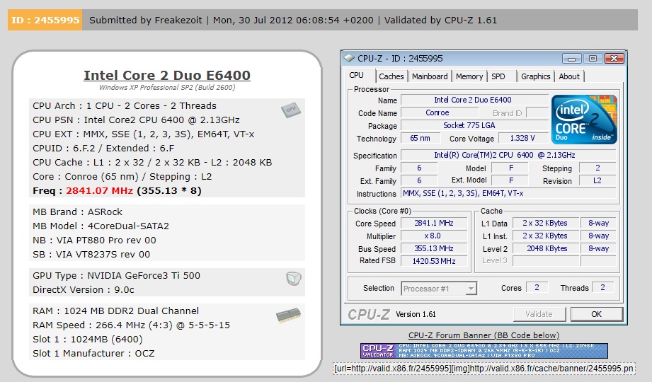Click the DirectX Version : 9.0c line

click(83, 290)
